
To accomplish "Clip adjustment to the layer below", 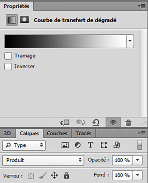I will coord(64,123).
